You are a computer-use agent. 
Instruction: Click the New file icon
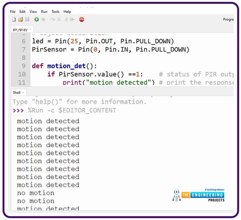click(14, 20)
